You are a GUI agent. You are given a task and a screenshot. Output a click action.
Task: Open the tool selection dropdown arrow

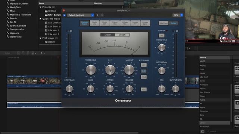coord(44,53)
